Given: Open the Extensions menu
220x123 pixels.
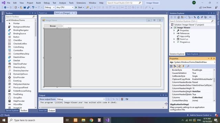Looking at the screenshot, I should click(x=81, y=3).
